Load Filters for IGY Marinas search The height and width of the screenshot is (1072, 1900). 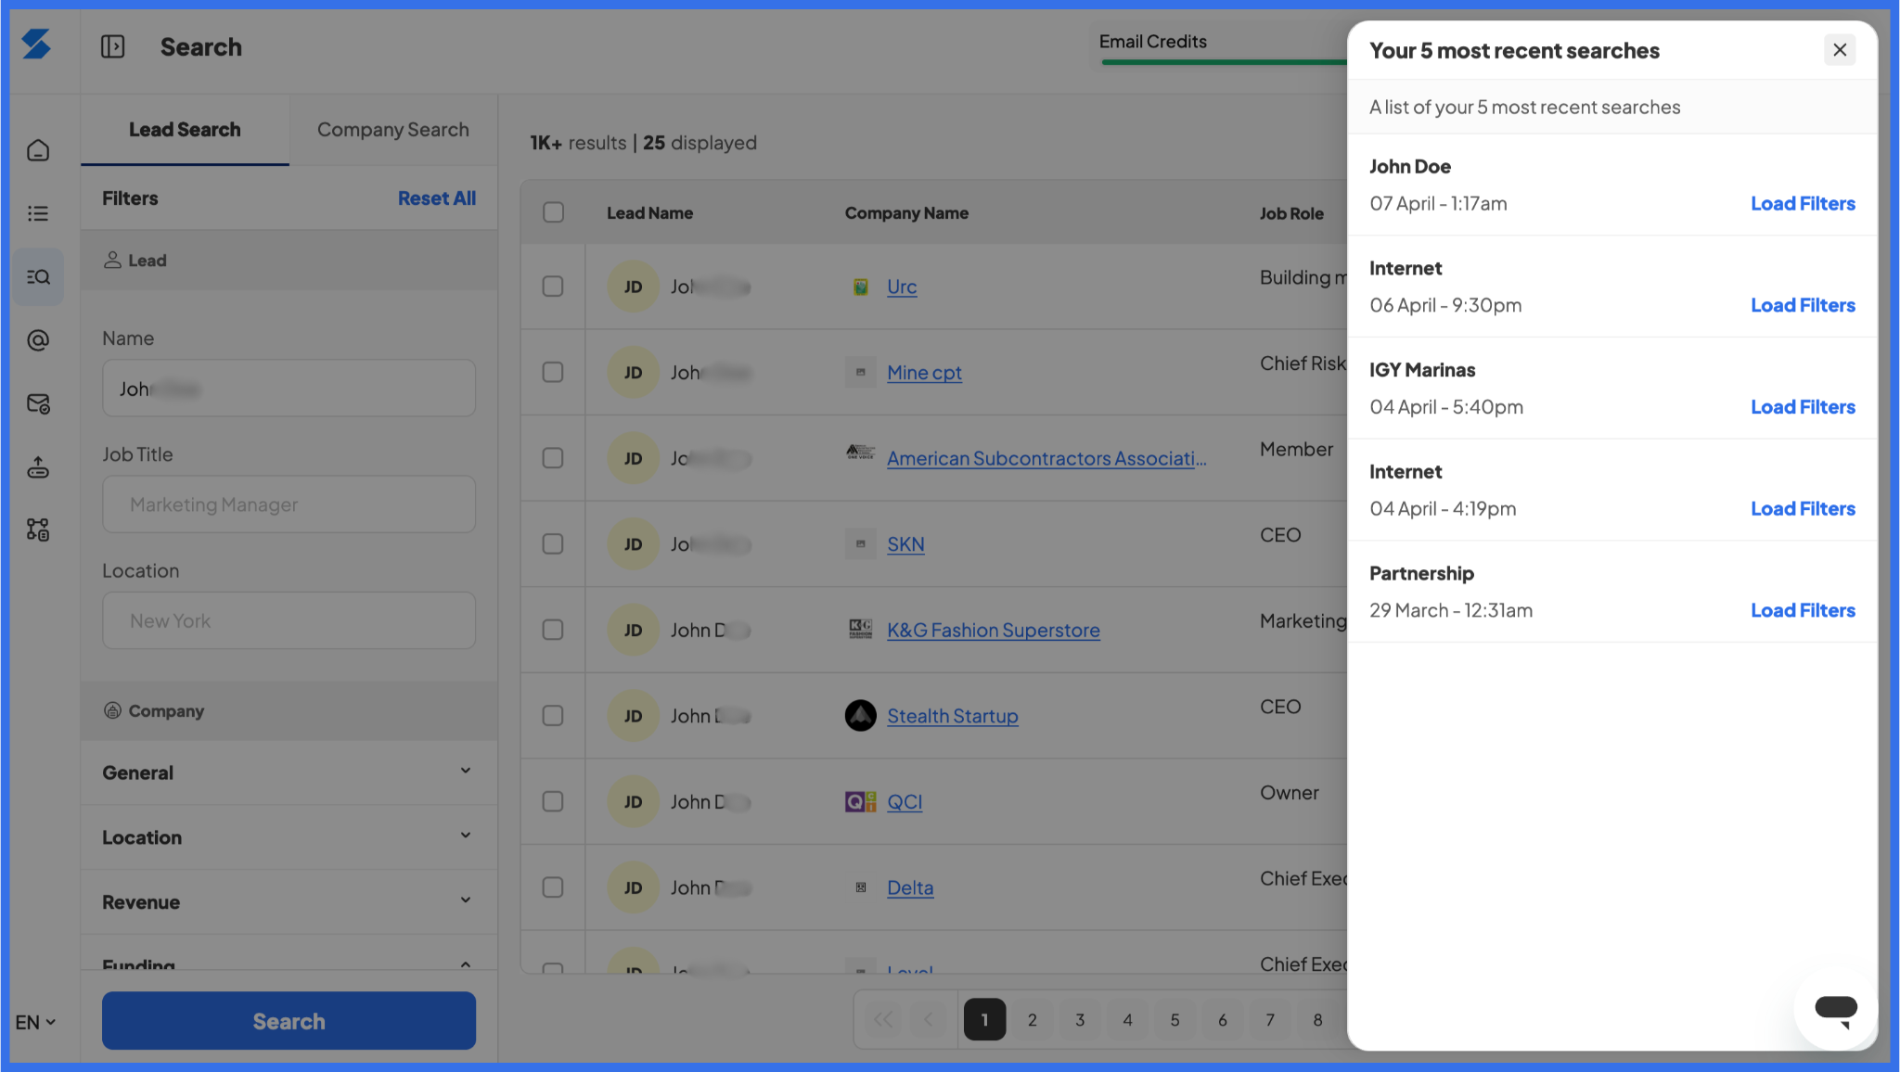pos(1803,407)
